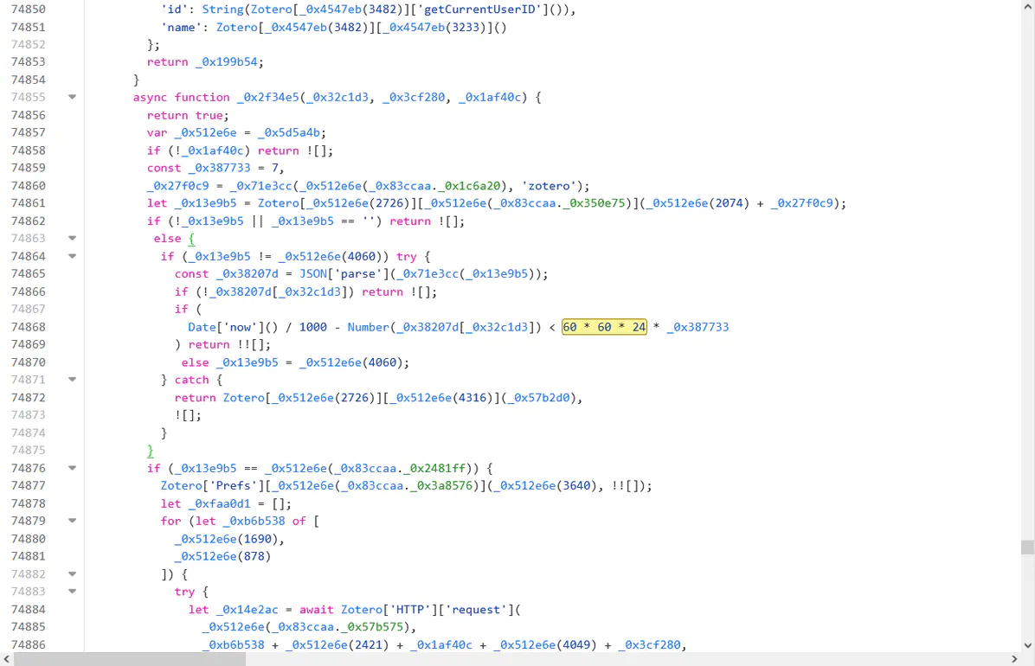This screenshot has width=1035, height=666.
Task: Collapse the fold arrow at line 74882
Action: tap(72, 573)
